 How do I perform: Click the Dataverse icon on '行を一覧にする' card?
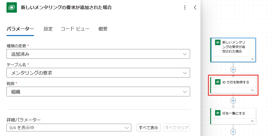point(218,113)
